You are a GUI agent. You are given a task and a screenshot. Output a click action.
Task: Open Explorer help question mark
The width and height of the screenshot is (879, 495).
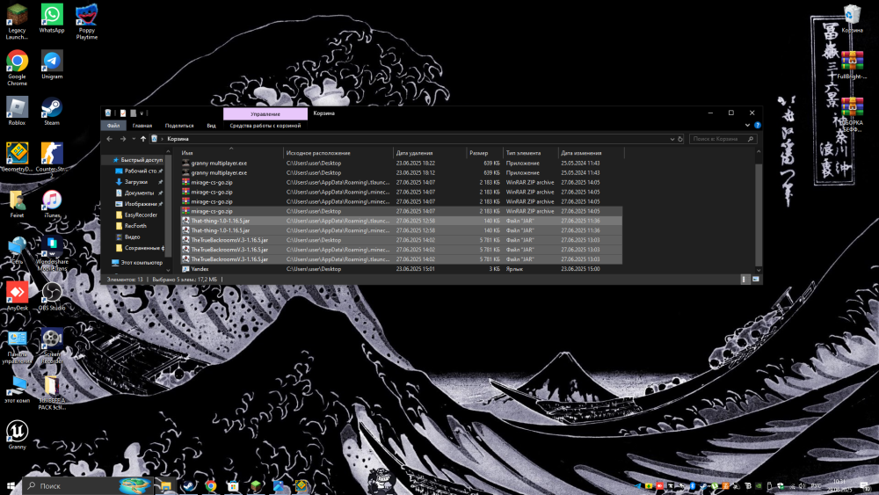click(x=758, y=126)
